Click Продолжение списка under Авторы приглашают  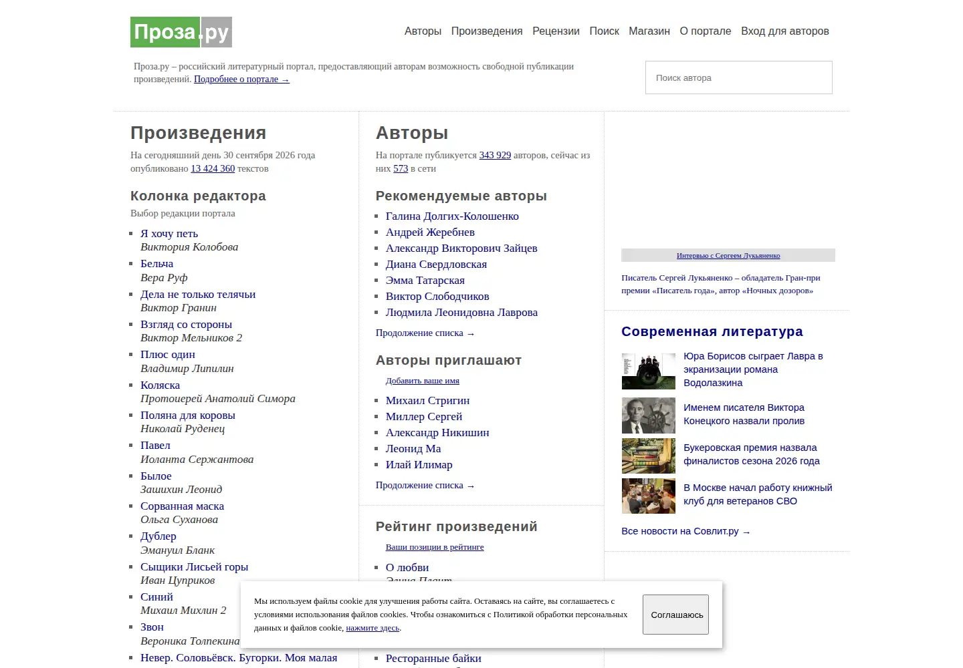point(425,485)
